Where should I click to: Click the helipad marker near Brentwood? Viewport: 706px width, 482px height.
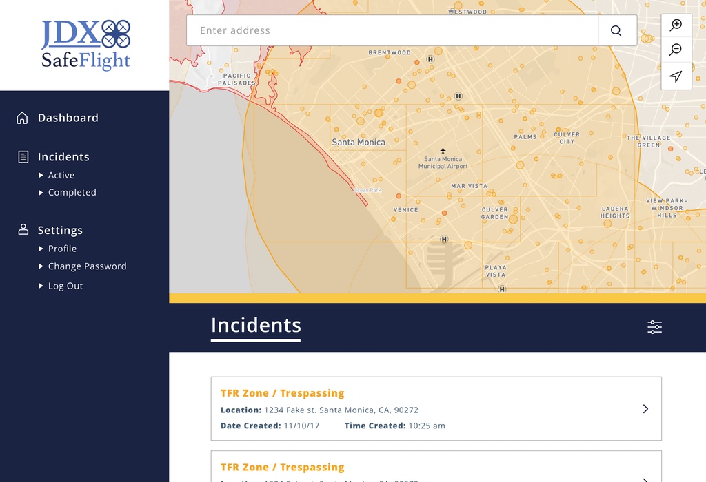pos(430,59)
